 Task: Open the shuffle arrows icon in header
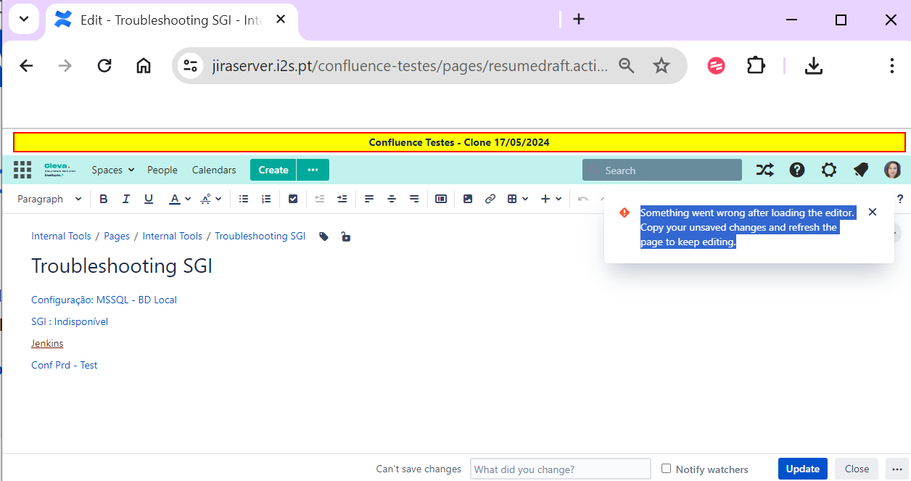coord(764,170)
